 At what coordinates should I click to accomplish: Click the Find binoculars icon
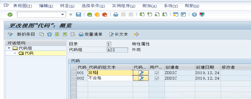pyautogui.click(x=123, y=15)
